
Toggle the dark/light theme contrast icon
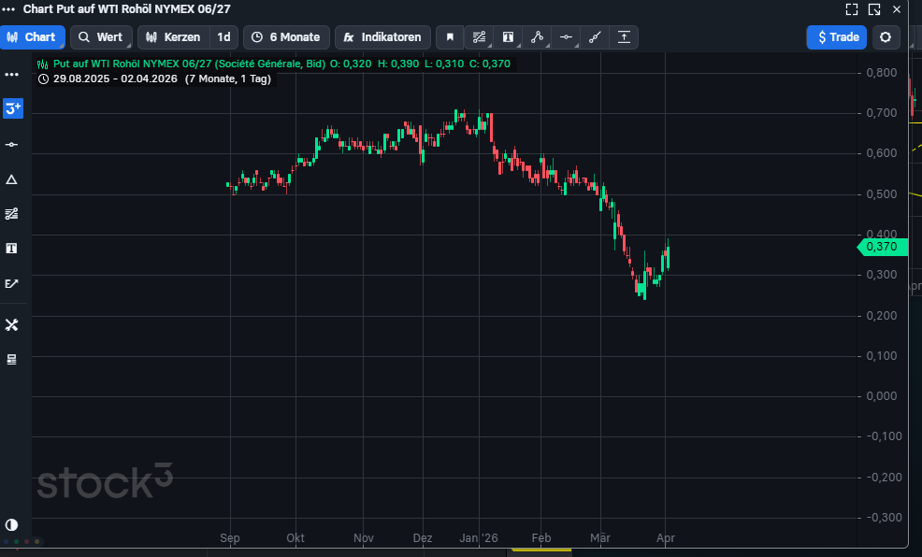click(x=12, y=525)
